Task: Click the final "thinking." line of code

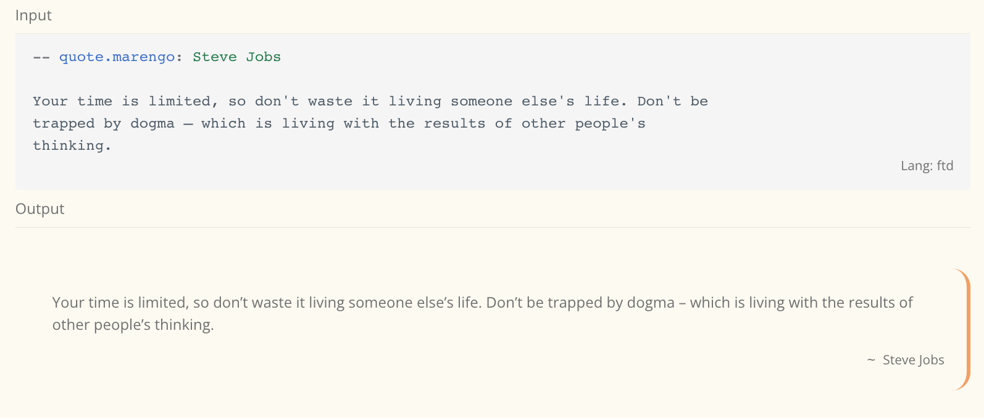Action: pyautogui.click(x=72, y=145)
